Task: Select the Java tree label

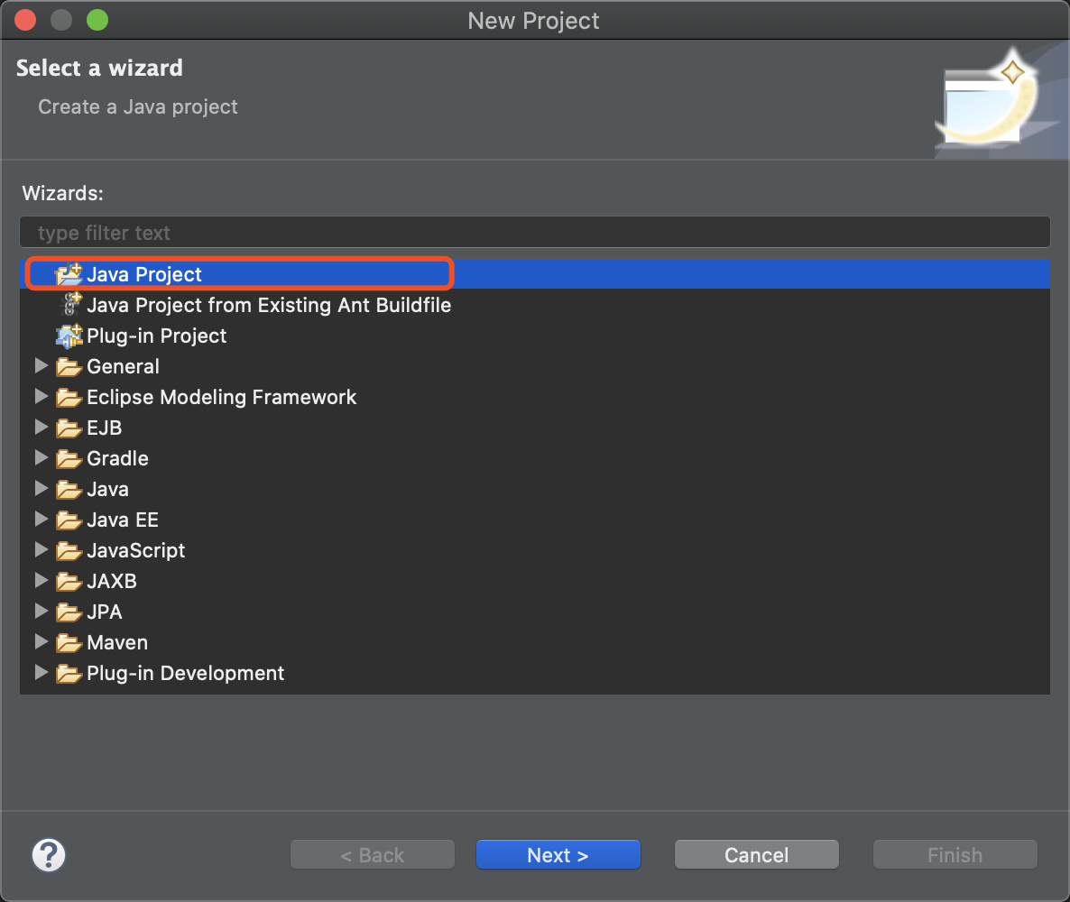Action: pyautogui.click(x=108, y=489)
